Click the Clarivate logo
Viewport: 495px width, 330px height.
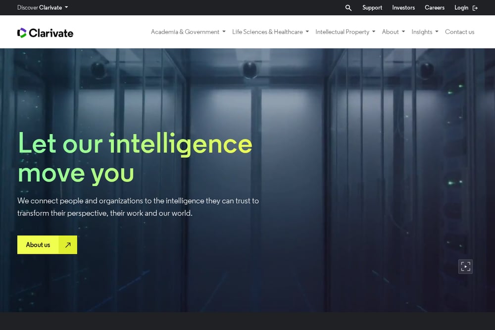pos(45,33)
